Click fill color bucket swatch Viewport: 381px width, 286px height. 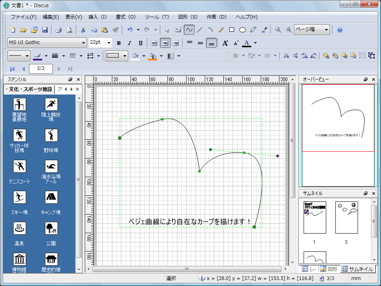pos(135,56)
